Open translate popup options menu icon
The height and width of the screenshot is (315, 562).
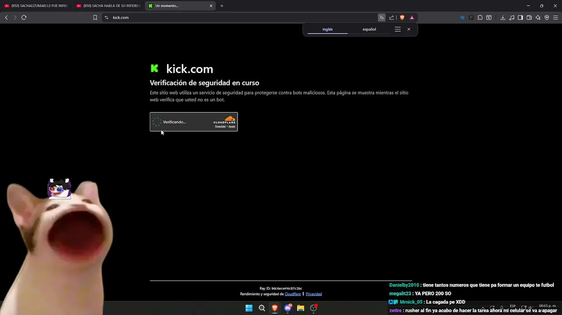(397, 29)
